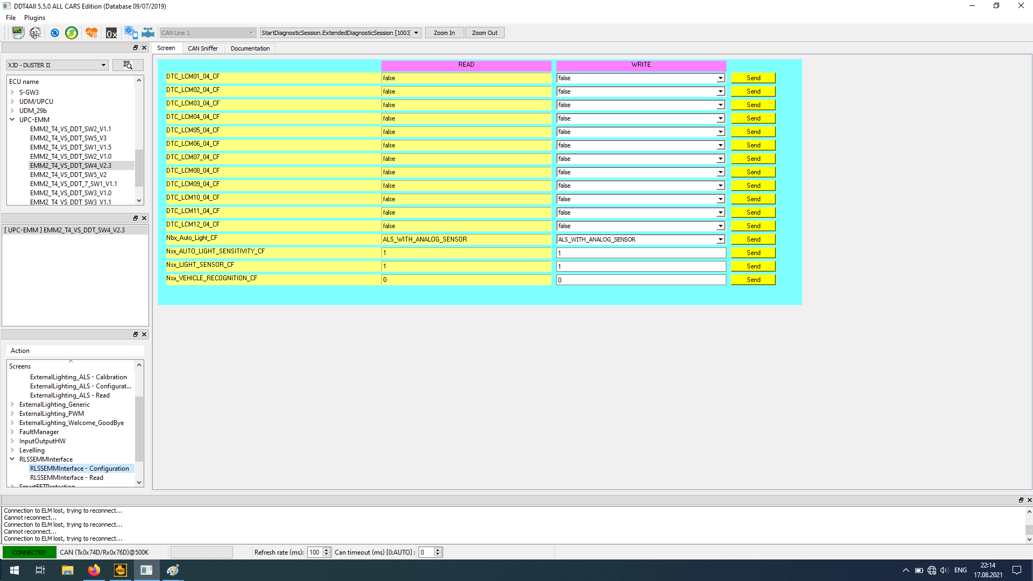
Task: Open the XJD - DUSTER II vehicle selector
Action: (x=103, y=65)
